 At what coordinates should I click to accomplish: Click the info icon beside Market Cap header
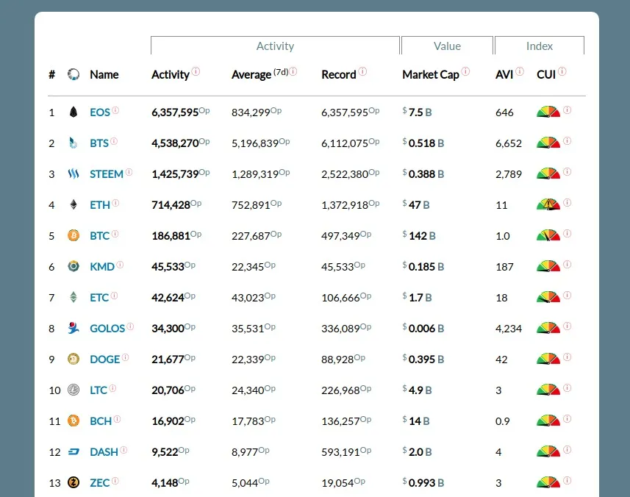coord(465,71)
